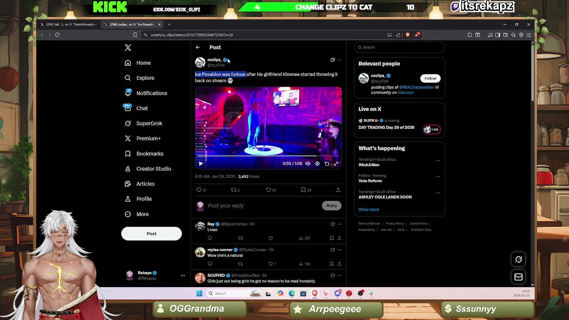The width and height of the screenshot is (569, 320).
Task: Open the kick.com link in bio
Action: pyautogui.click(x=405, y=92)
